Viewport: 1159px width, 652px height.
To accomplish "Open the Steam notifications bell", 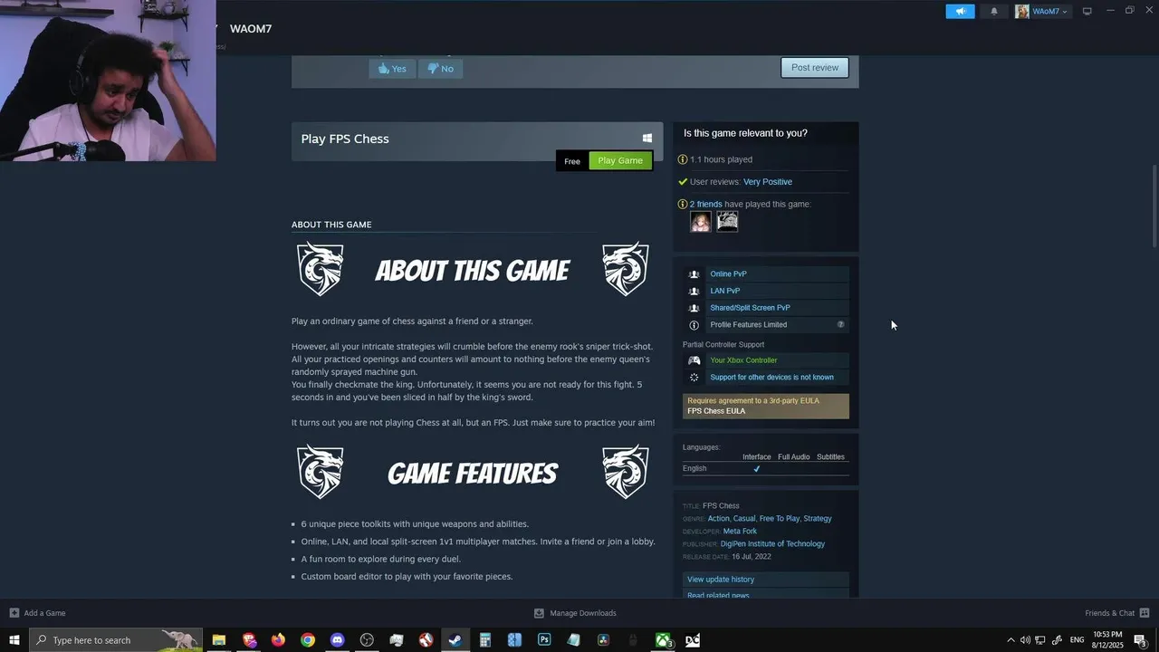I will point(994,11).
